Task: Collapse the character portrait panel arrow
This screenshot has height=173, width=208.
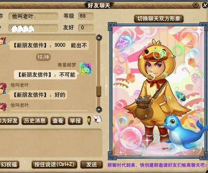Action: click(x=106, y=86)
